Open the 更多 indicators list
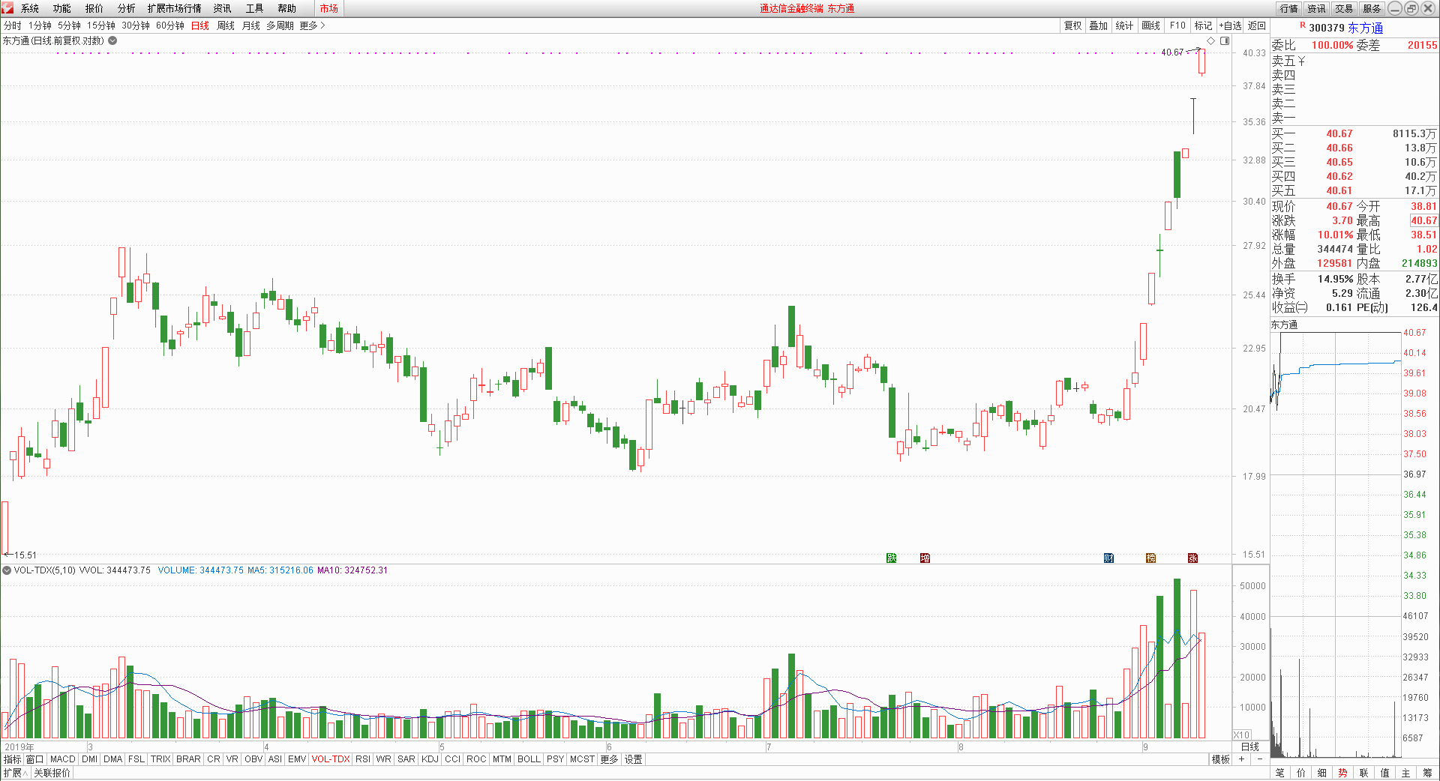Image resolution: width=1440 pixels, height=781 pixels. pos(609,759)
